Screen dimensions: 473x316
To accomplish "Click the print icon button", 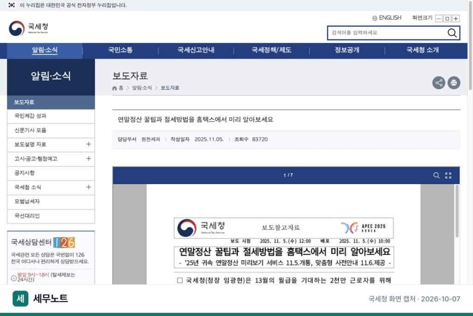I will point(454,82).
